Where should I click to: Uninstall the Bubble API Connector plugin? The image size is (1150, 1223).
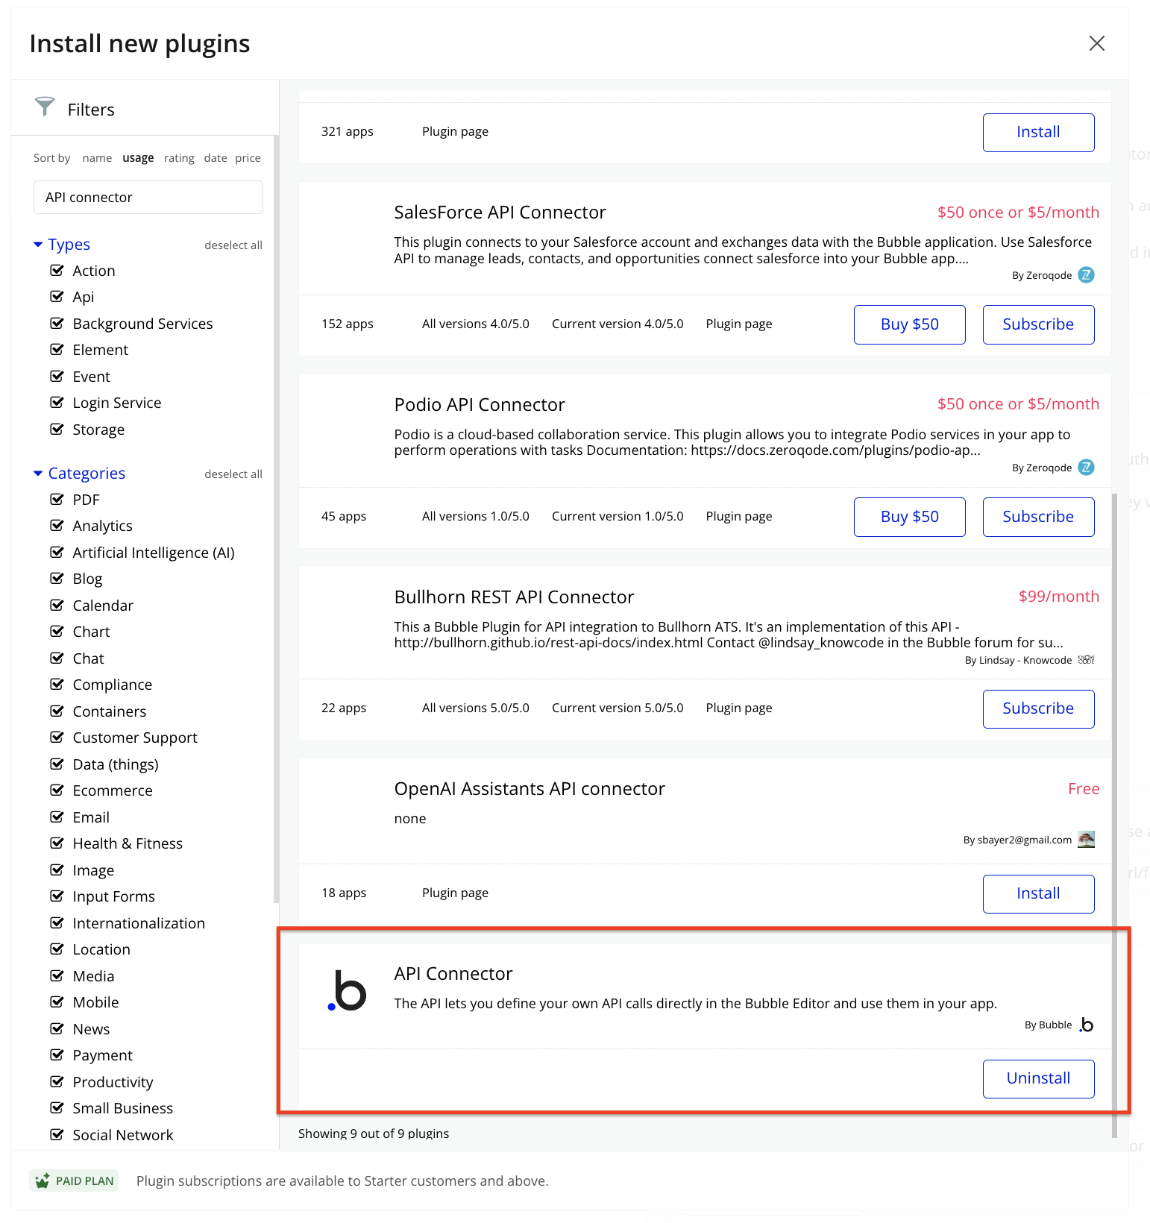pyautogui.click(x=1038, y=1078)
